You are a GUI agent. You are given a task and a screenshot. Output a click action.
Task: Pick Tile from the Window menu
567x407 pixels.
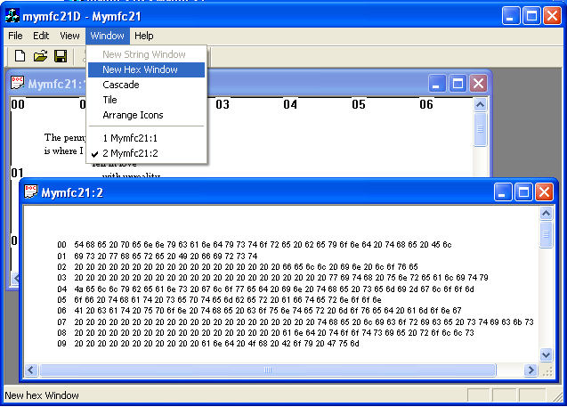click(x=109, y=100)
